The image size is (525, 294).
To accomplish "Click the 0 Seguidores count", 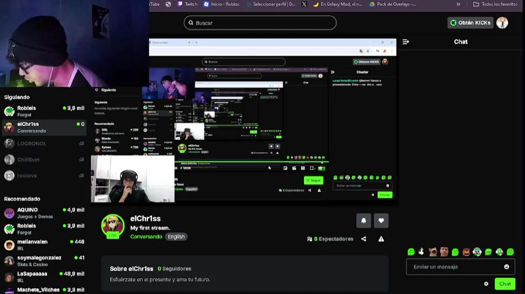I will click(175, 269).
